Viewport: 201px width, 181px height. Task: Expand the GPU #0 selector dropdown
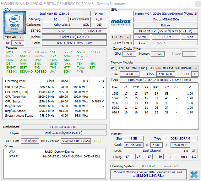click(x=121, y=37)
